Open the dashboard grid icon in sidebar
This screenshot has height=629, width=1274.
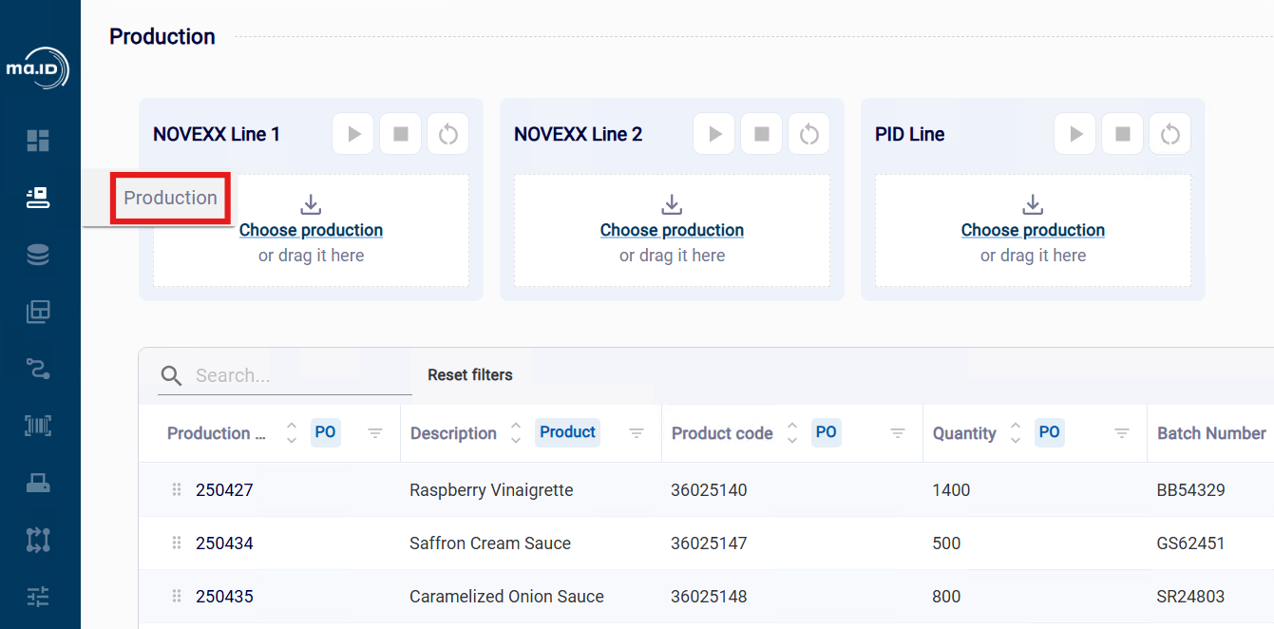38,141
